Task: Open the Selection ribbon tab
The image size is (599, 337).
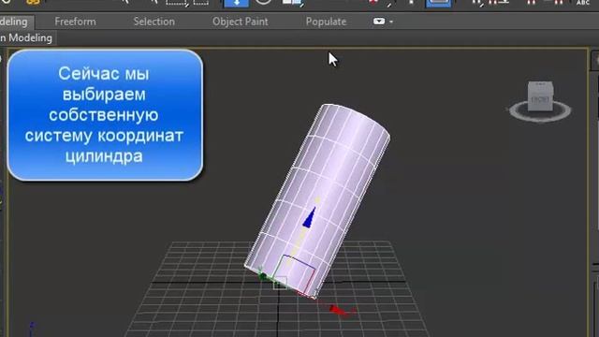Action: 153,22
